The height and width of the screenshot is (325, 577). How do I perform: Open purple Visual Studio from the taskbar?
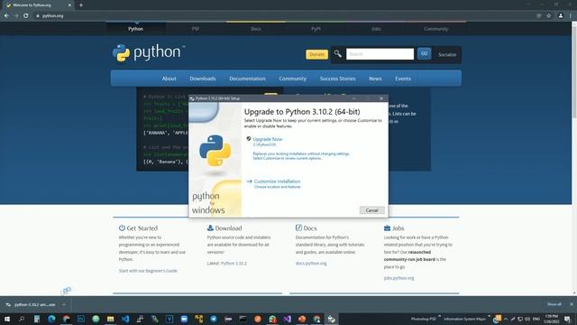pyautogui.click(x=287, y=319)
